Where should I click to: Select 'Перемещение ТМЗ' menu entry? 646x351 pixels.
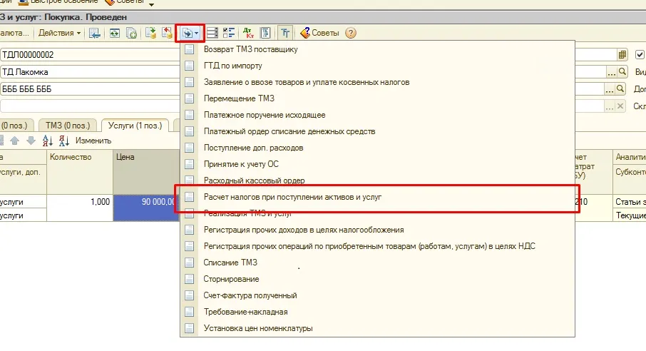tap(377, 98)
